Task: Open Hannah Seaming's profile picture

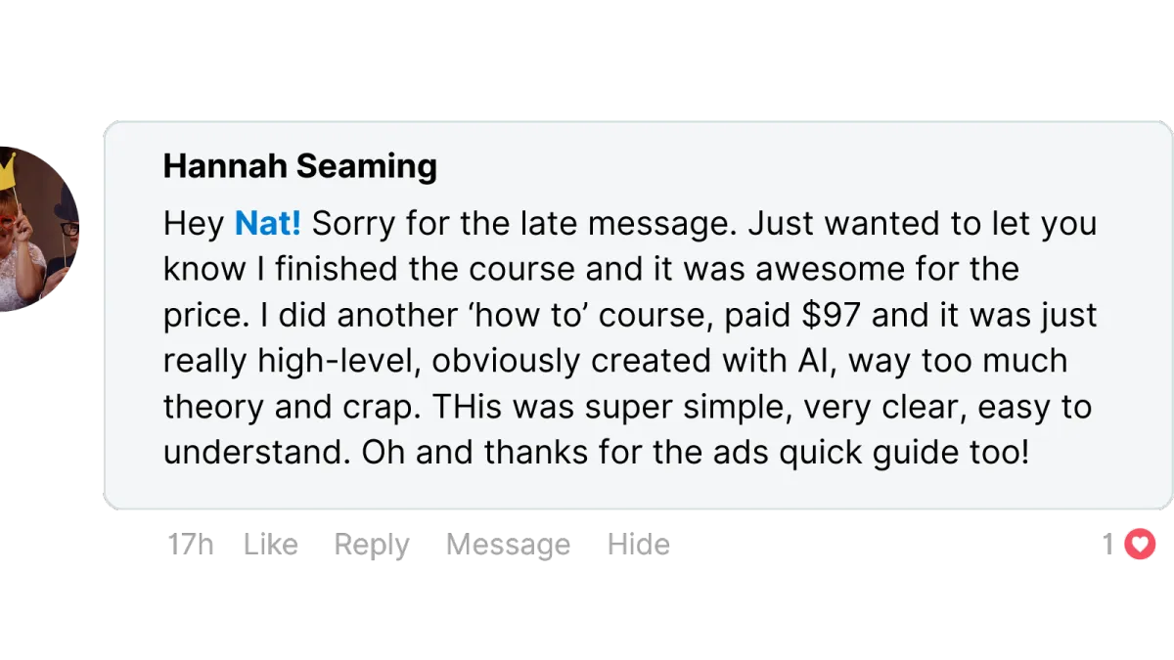Action: click(x=39, y=232)
